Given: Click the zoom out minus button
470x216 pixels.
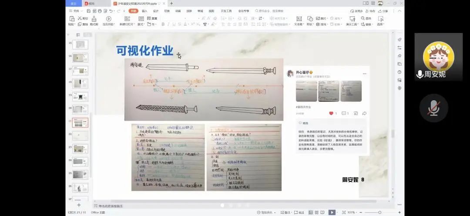Looking at the screenshot, I should 361,213.
